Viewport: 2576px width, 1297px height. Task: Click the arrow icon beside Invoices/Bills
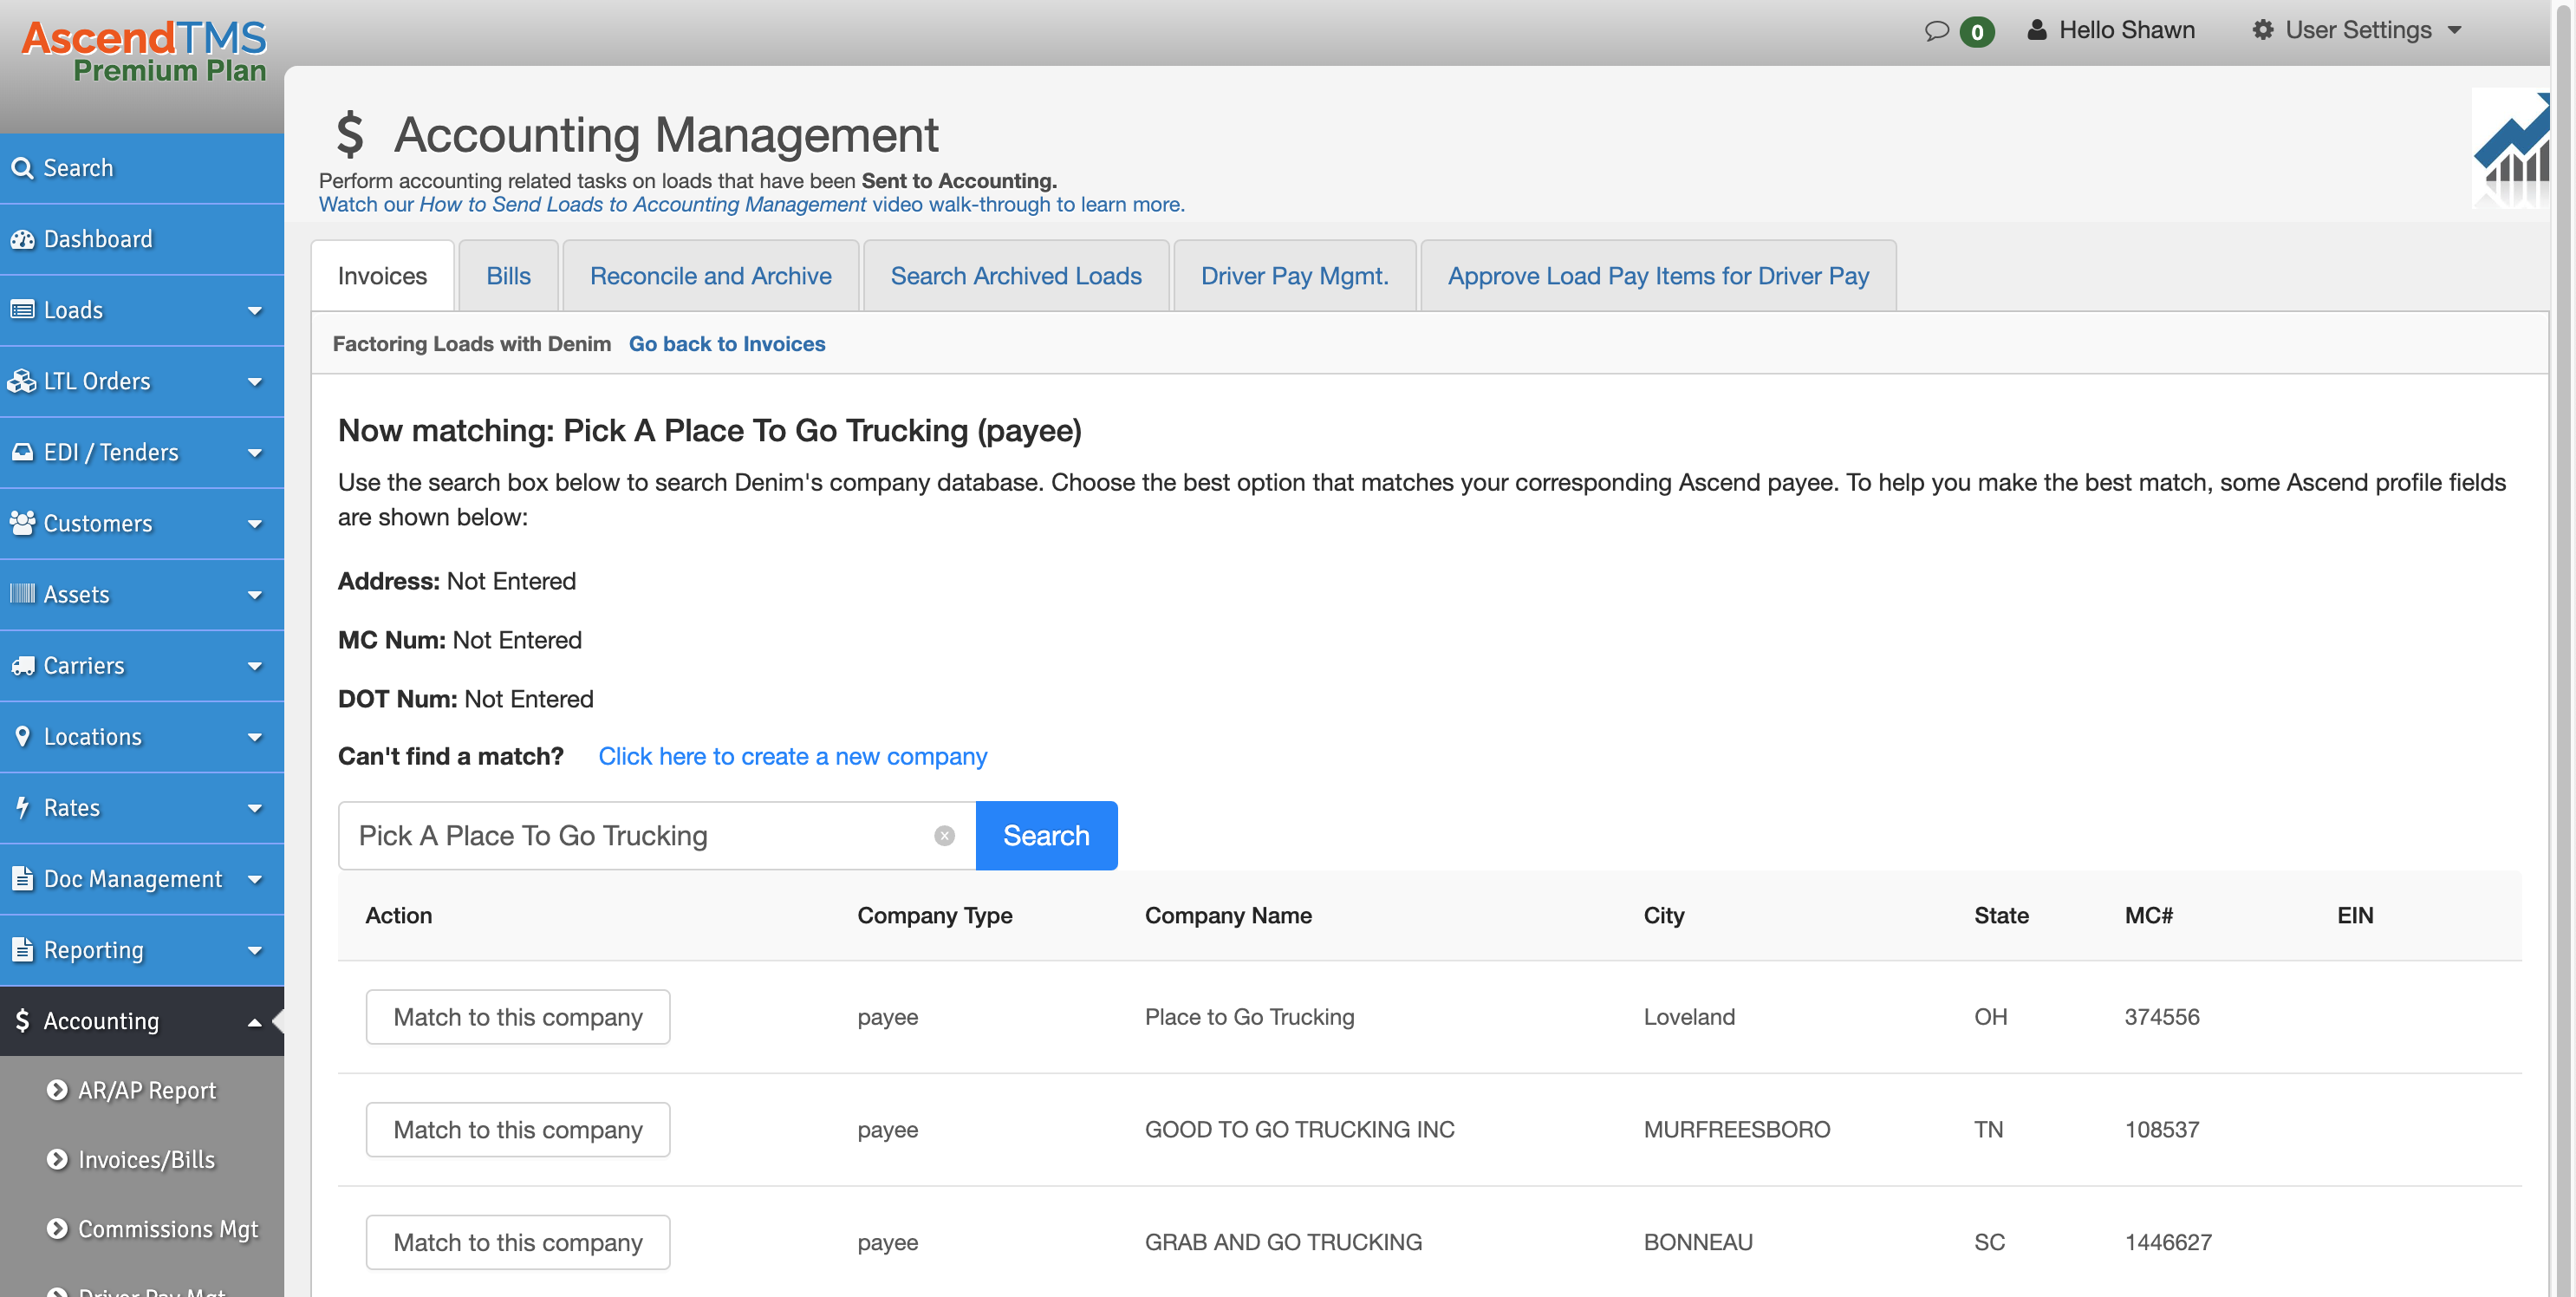pos(57,1159)
